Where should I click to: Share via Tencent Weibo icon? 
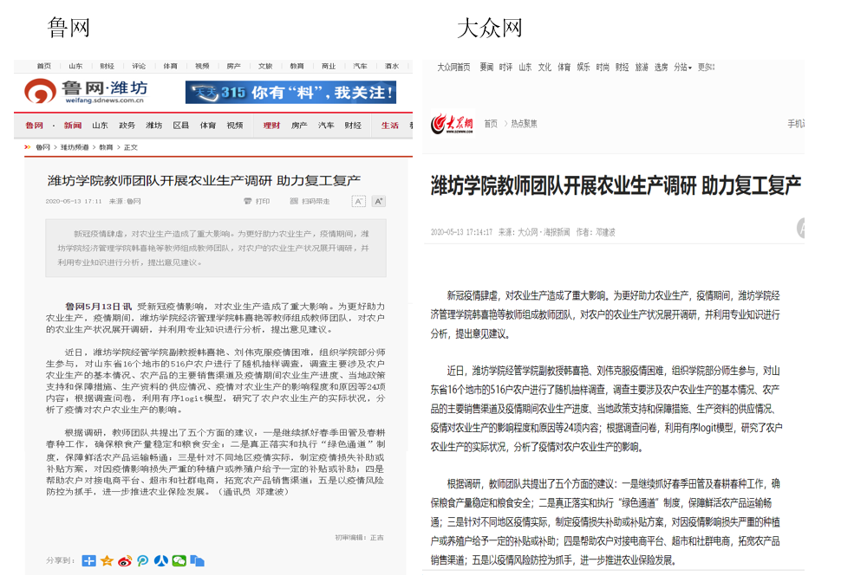143,560
